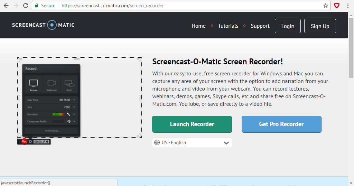Open the Support menu item

260,26
